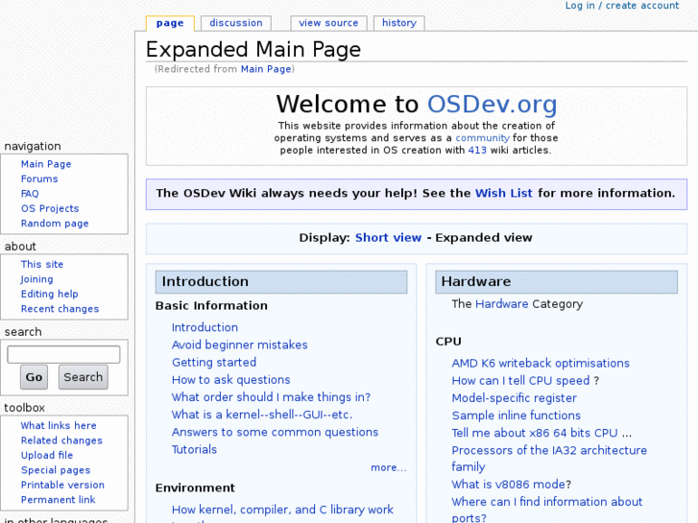The height and width of the screenshot is (523, 698).
Task: Open Printable version link
Action: 62,485
